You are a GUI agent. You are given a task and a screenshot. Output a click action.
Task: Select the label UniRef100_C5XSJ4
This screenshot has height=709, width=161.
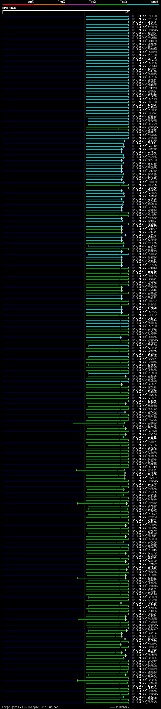(x=144, y=80)
